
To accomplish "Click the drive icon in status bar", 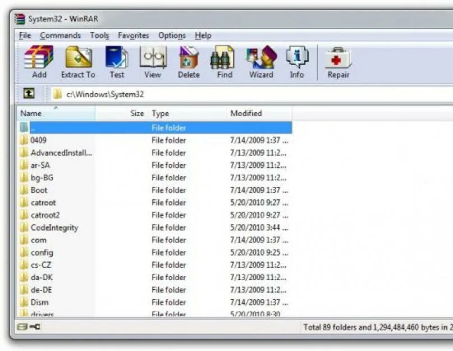I will [22, 327].
